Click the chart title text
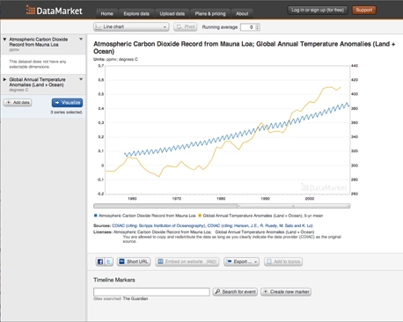The height and width of the screenshot is (322, 403). point(245,48)
